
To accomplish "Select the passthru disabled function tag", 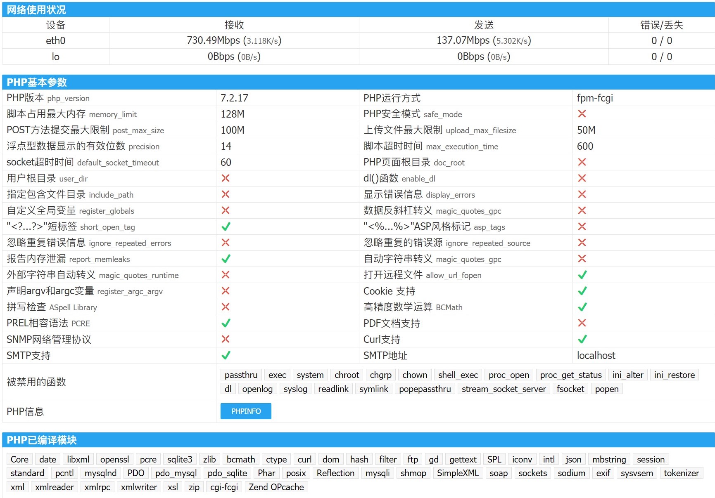I will [241, 375].
